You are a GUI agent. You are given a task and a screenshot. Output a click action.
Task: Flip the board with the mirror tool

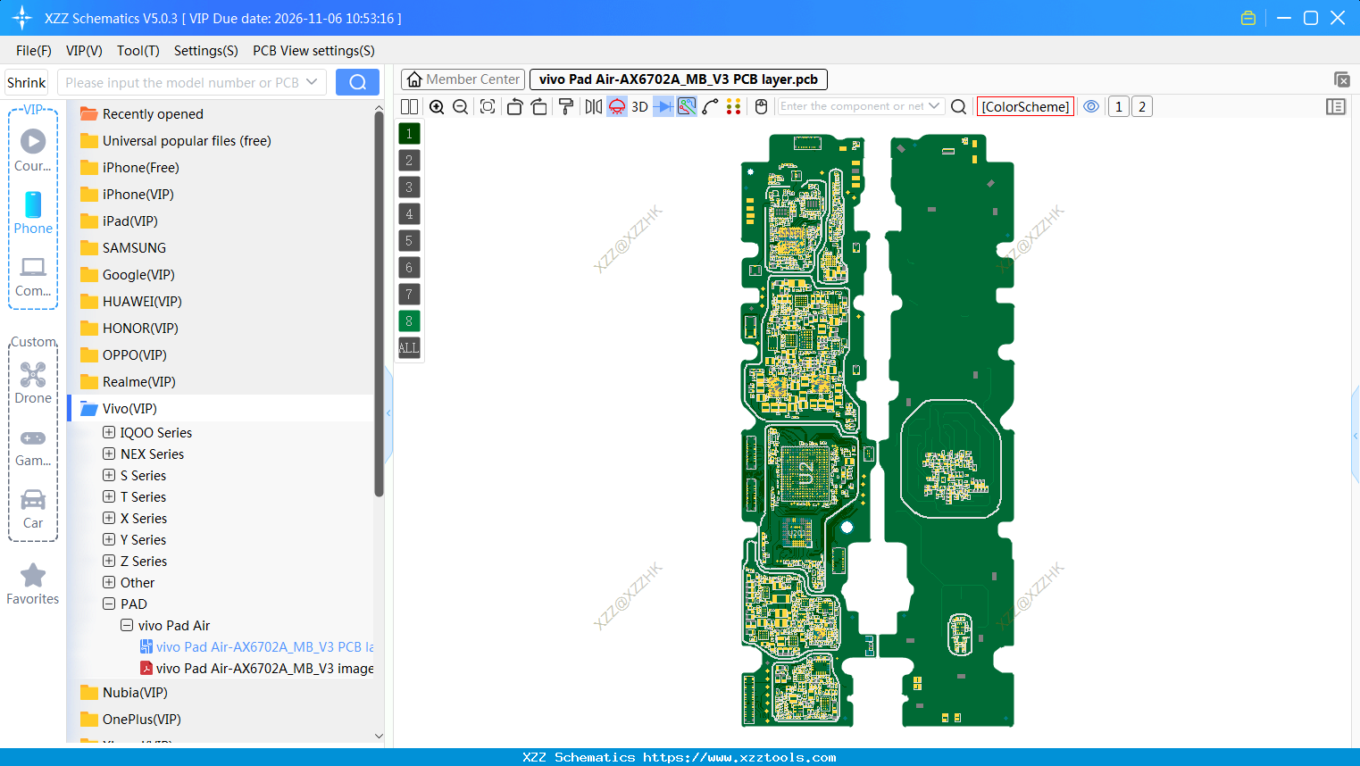(x=593, y=106)
